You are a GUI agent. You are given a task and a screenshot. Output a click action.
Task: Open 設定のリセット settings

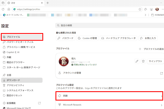(x=22, y=95)
